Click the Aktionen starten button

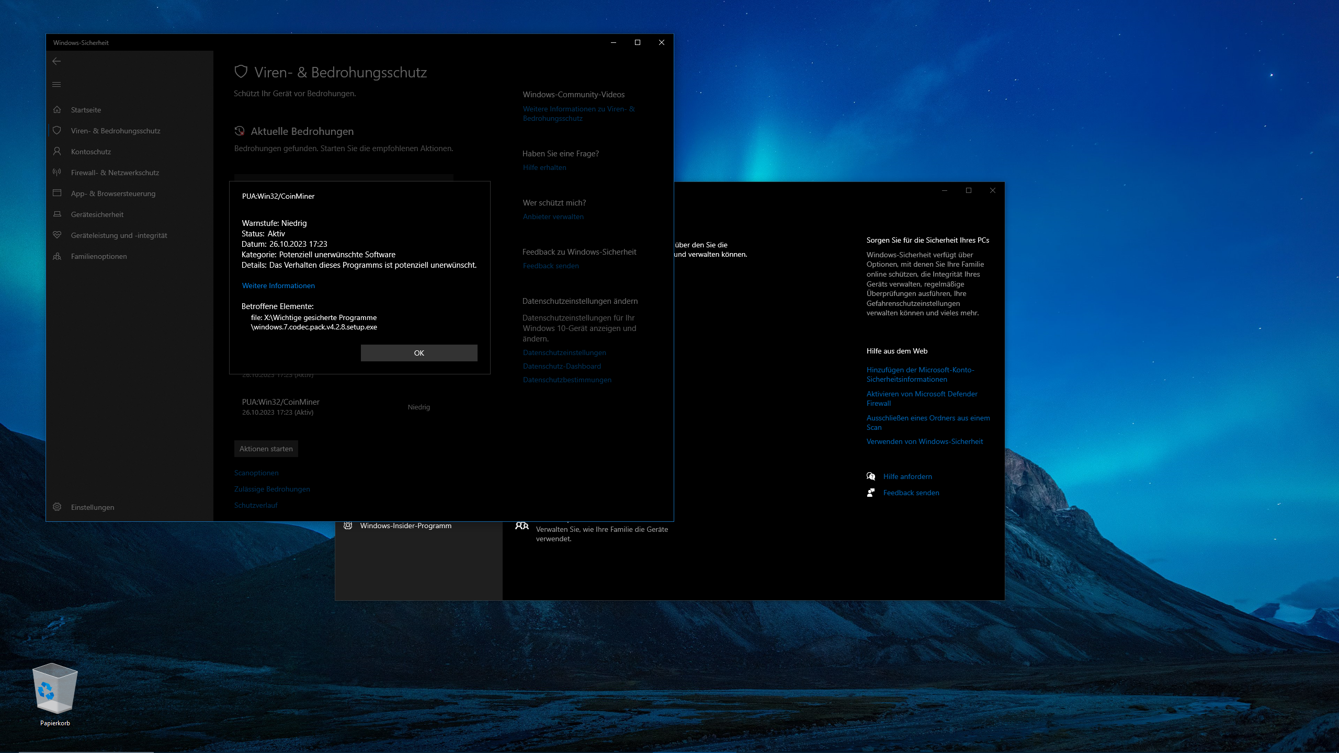[266, 448]
